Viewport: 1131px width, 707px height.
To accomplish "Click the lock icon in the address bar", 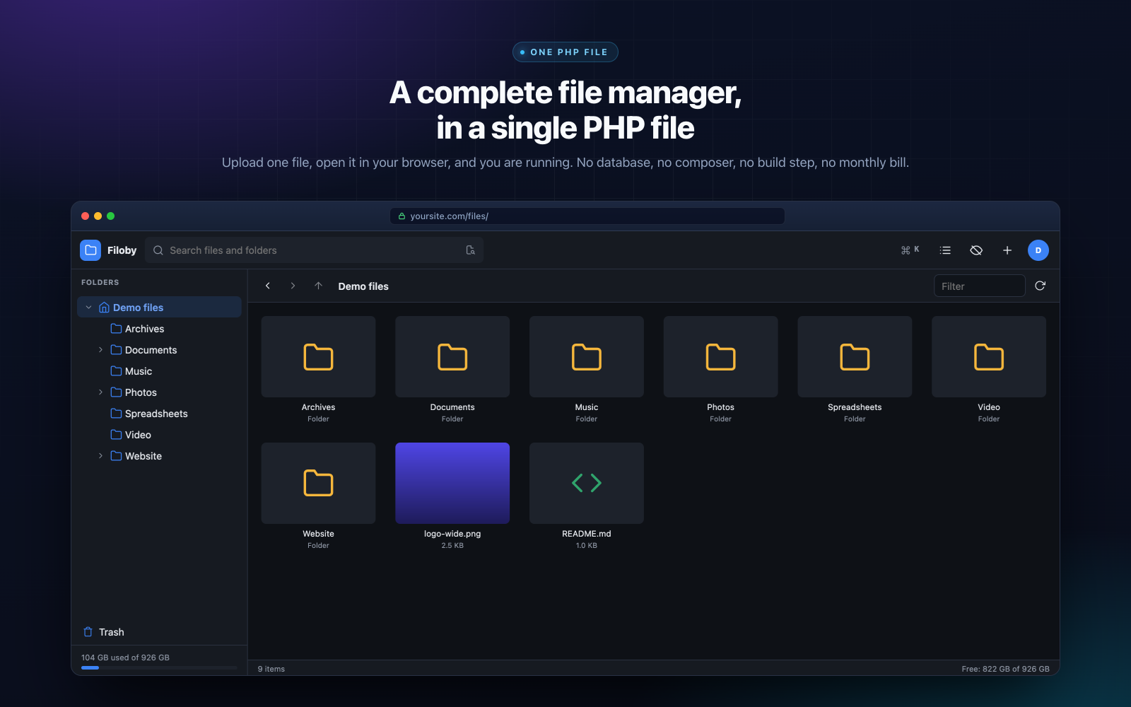I will (x=402, y=216).
